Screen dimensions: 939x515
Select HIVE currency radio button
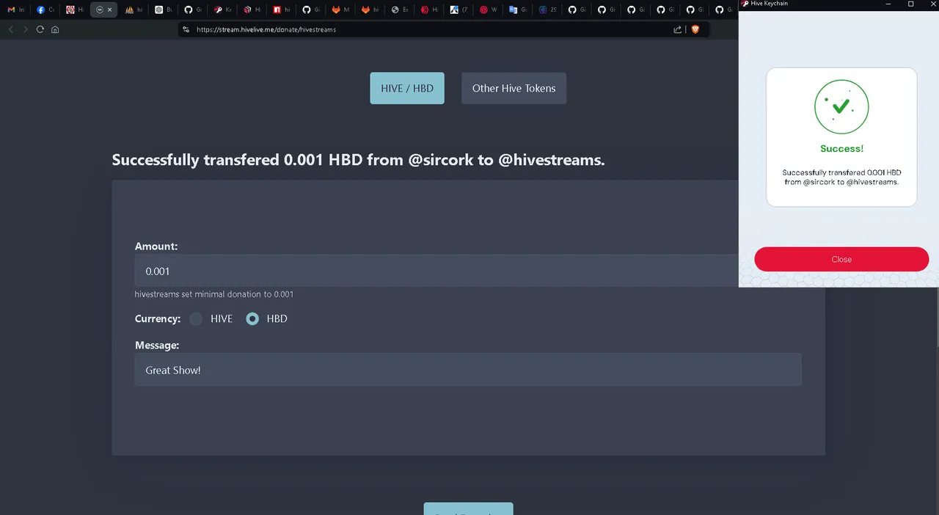tap(196, 318)
